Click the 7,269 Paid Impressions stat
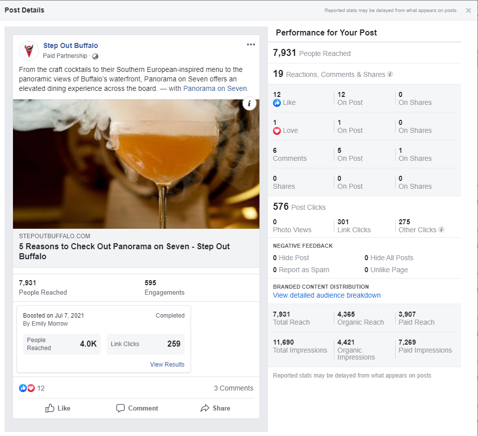The image size is (478, 436). pos(425,346)
